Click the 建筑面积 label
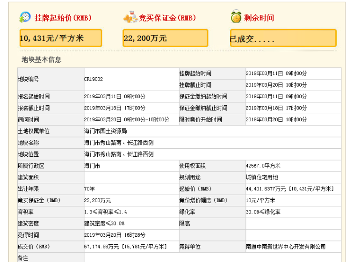 point(28,177)
